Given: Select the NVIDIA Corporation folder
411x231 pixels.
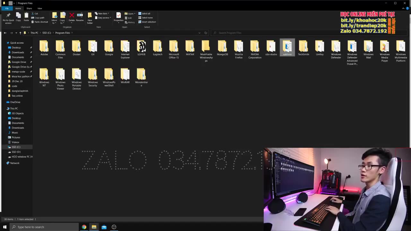Looking at the screenshot, I should pos(255,50).
